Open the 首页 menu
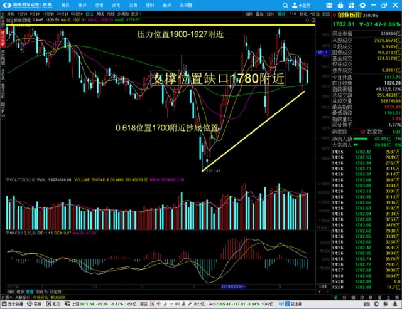Screen dimensions: 402x309 point(65,5)
